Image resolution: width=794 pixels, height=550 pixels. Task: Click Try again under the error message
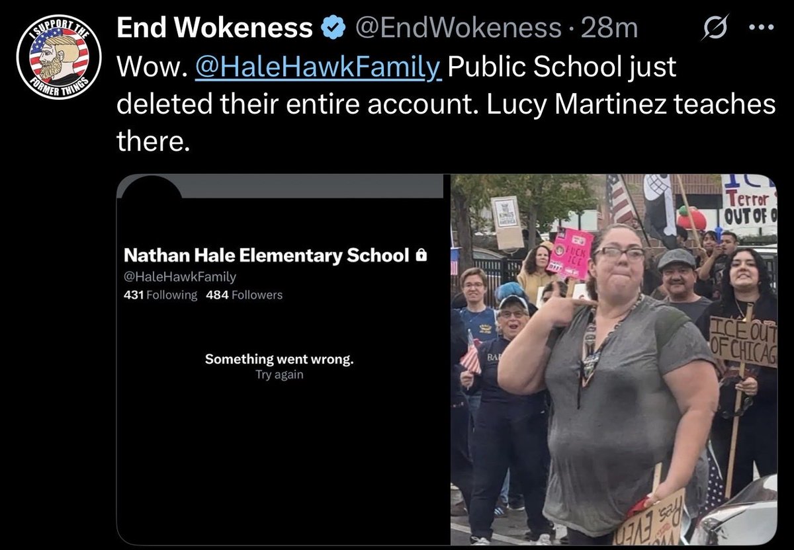pyautogui.click(x=279, y=375)
